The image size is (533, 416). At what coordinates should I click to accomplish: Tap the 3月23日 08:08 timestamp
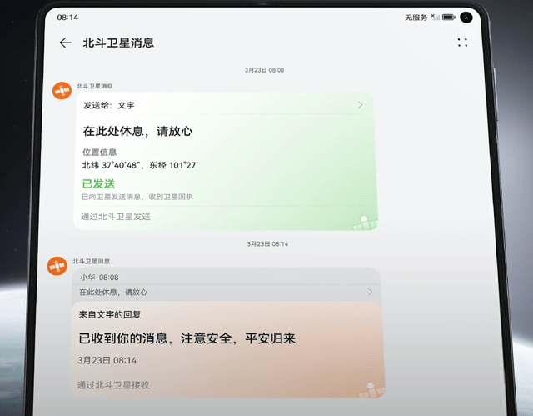pyautogui.click(x=264, y=70)
